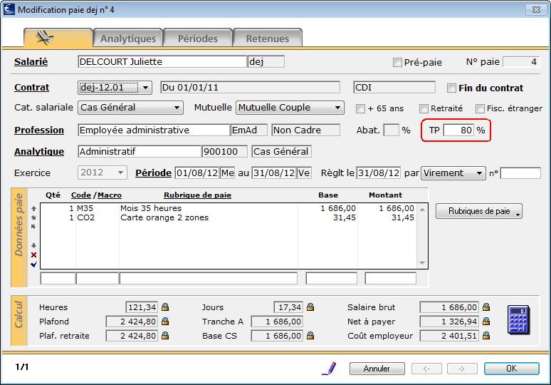The height and width of the screenshot is (385, 551).
Task: Switch to the Périodes tab
Action: point(197,38)
